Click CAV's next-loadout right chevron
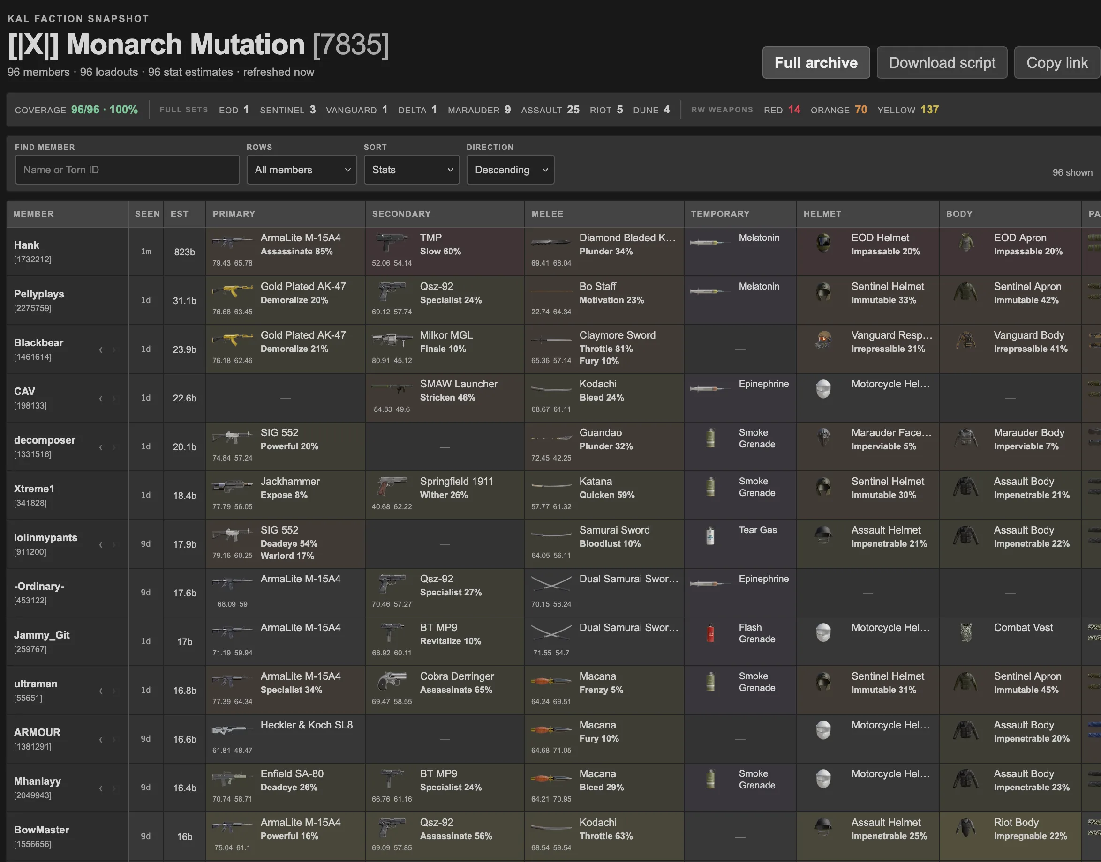 pyautogui.click(x=113, y=398)
